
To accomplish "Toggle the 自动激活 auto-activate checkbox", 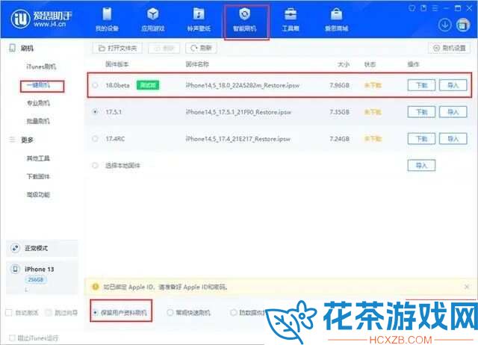I will (9, 312).
